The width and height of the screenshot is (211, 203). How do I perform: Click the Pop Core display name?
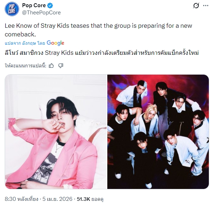(x=34, y=5)
